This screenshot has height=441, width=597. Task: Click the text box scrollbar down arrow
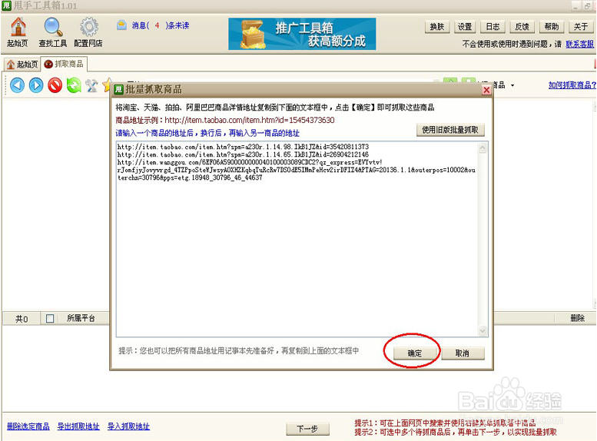tap(483, 331)
